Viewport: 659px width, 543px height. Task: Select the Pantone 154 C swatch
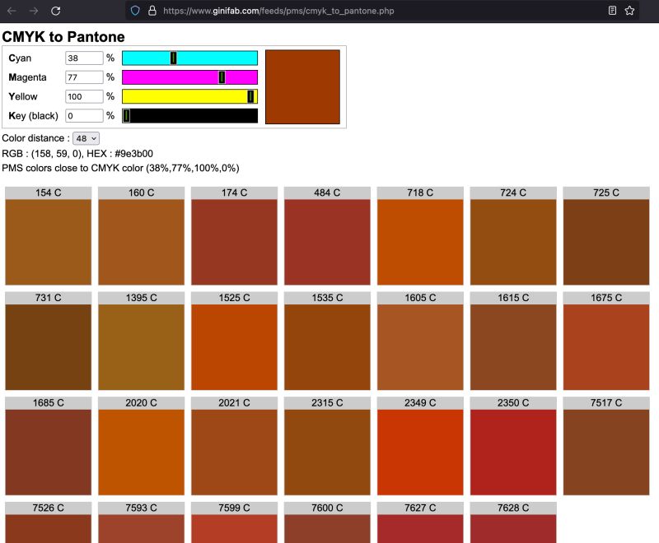[47, 239]
